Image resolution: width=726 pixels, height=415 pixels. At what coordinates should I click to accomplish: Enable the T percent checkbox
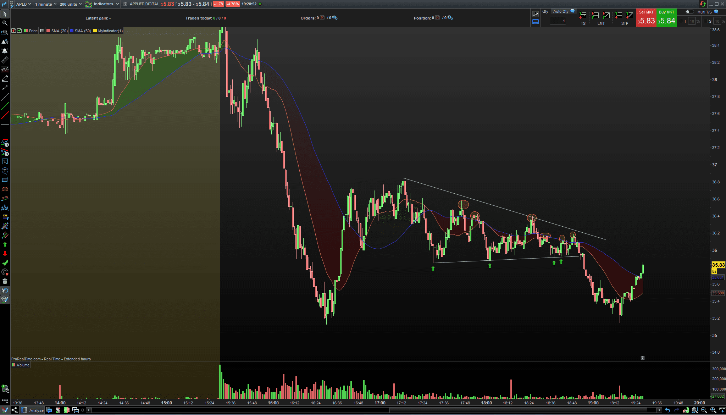[681, 21]
